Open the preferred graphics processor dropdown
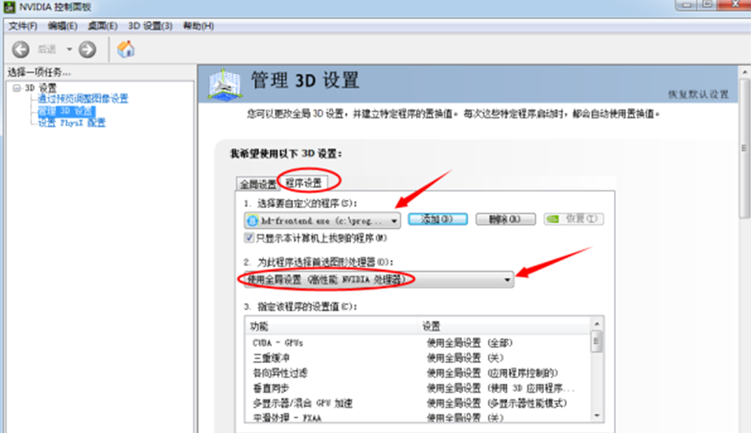 coord(379,279)
